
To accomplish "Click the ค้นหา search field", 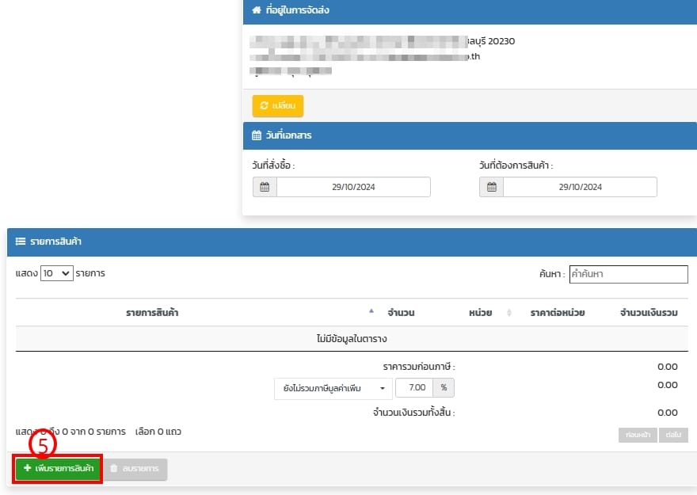I will (x=628, y=274).
